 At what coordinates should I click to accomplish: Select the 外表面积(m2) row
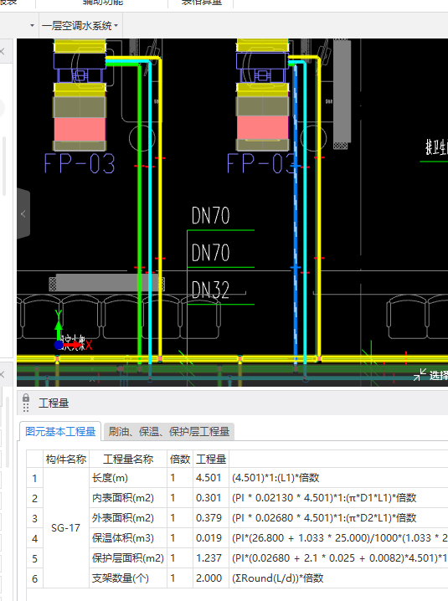click(237, 518)
